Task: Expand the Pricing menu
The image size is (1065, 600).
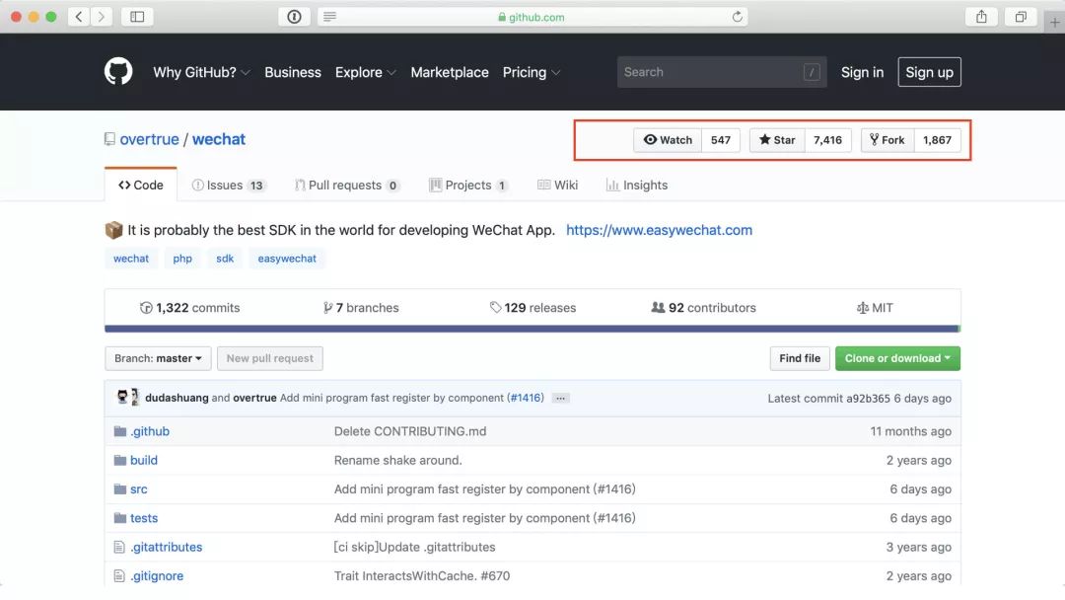Action: [x=532, y=72]
